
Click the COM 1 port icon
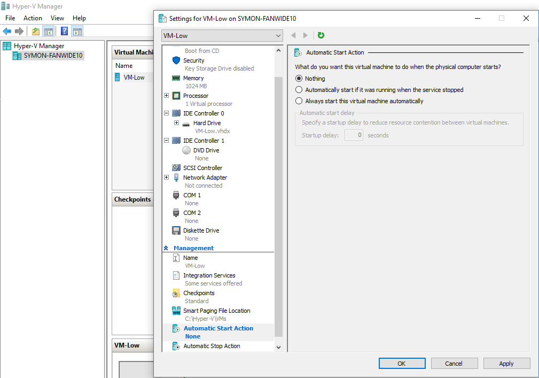[x=176, y=195]
